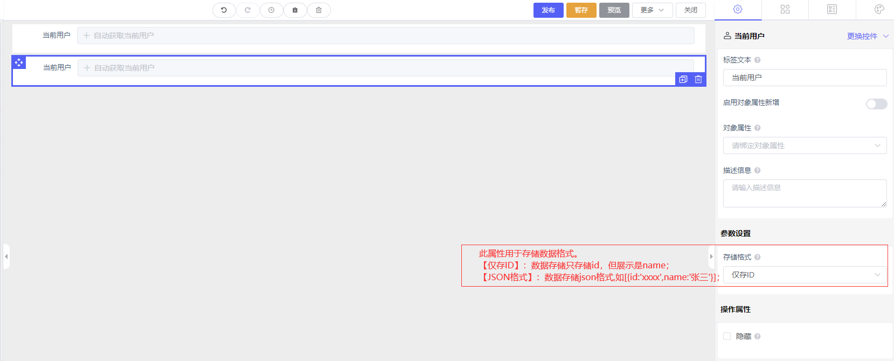Toggle 启用对象属性新增 switch

[x=876, y=104]
